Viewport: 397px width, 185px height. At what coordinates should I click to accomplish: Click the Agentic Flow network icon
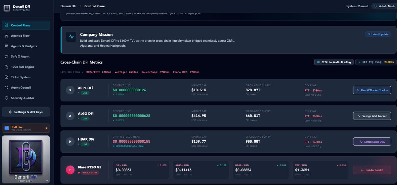pos(7,36)
